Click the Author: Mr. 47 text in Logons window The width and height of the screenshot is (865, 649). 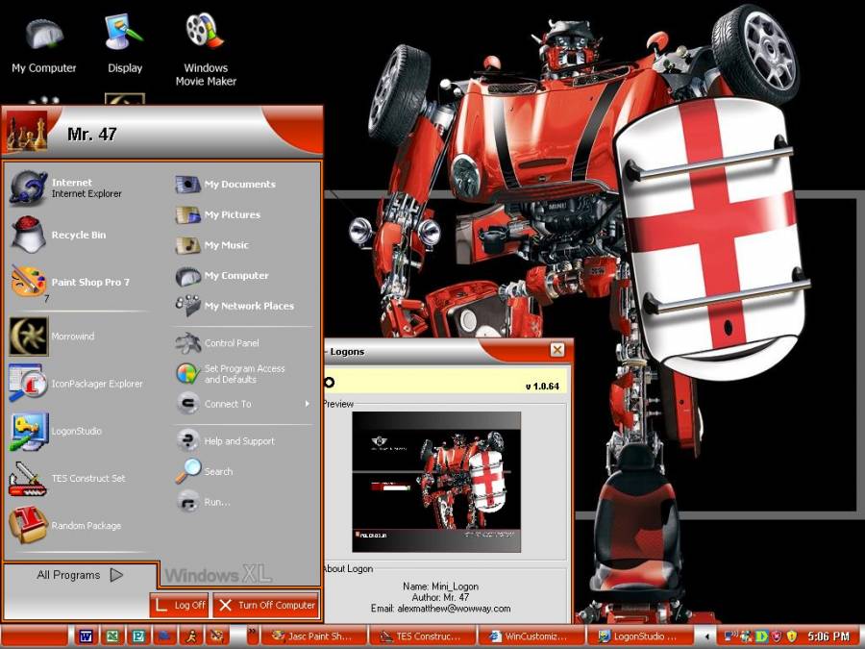440,597
